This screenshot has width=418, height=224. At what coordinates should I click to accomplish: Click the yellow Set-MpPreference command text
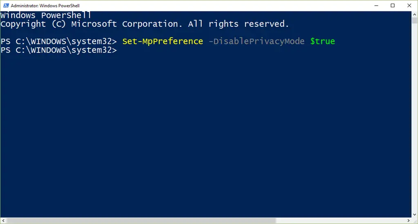click(x=162, y=41)
